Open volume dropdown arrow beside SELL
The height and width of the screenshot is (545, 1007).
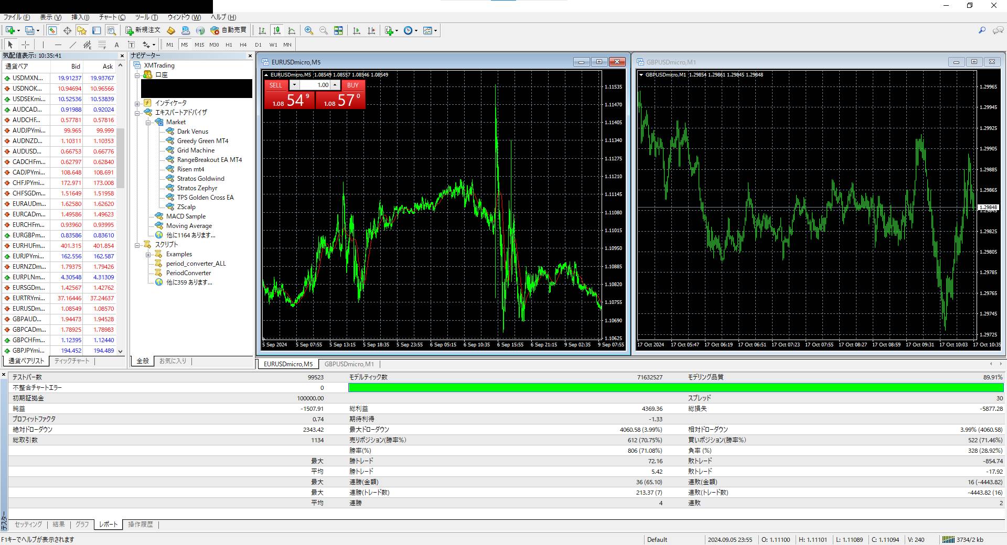pyautogui.click(x=294, y=85)
